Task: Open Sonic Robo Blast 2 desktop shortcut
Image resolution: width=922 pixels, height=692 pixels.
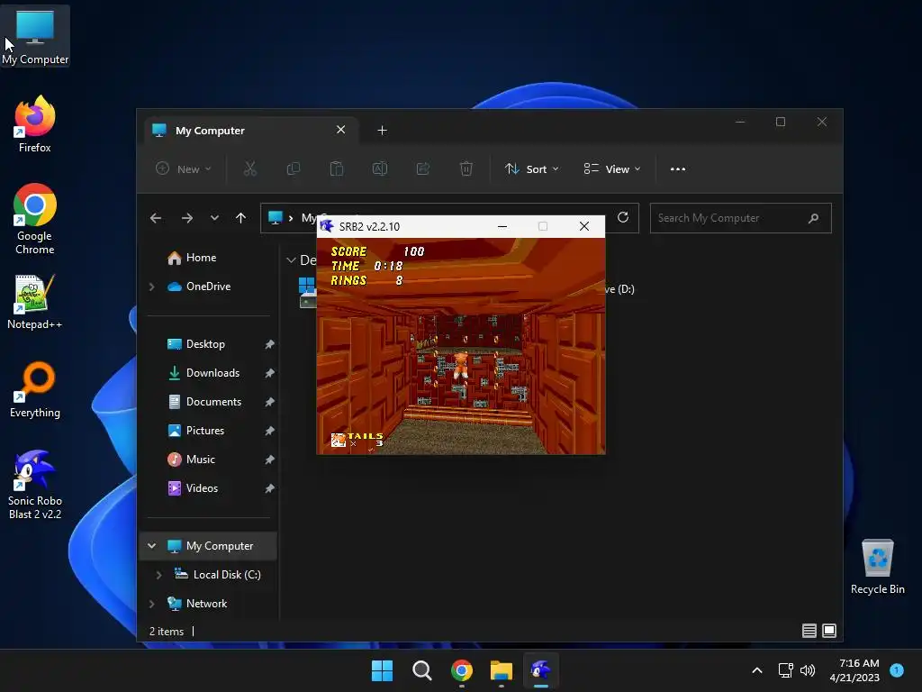Action: [x=35, y=484]
